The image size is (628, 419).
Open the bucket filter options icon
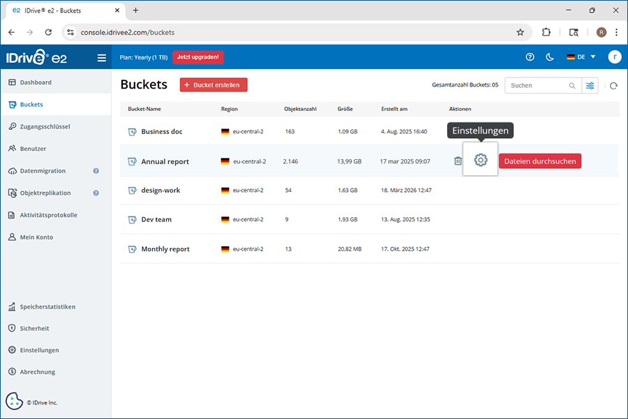[590, 86]
